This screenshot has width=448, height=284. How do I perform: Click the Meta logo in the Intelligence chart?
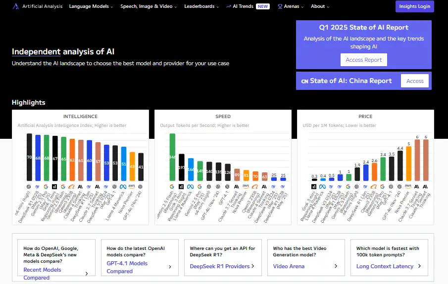point(123,187)
